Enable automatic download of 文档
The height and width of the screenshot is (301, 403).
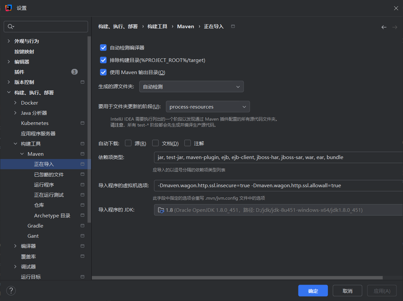point(155,143)
